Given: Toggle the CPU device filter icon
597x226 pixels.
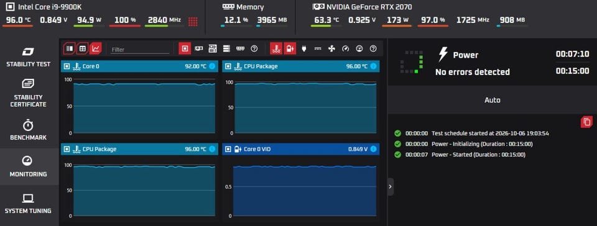Looking at the screenshot, I should 185,48.
